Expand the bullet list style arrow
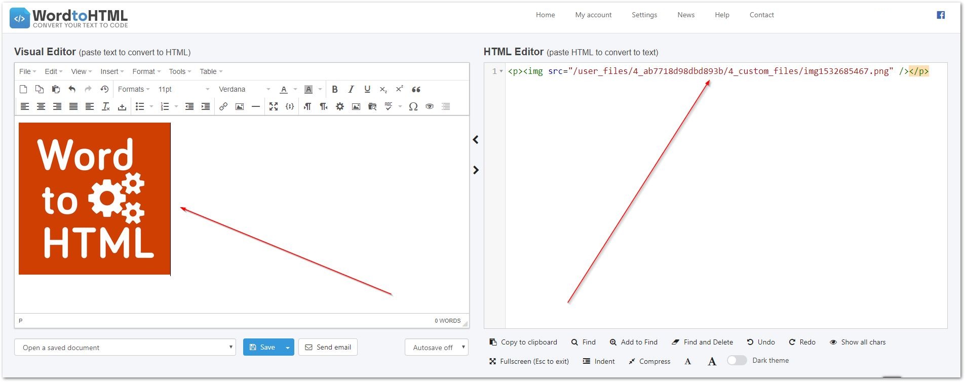Screen dimensions: 965x382 point(151,106)
